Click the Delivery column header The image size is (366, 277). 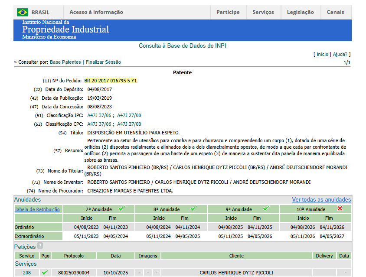click(x=324, y=256)
